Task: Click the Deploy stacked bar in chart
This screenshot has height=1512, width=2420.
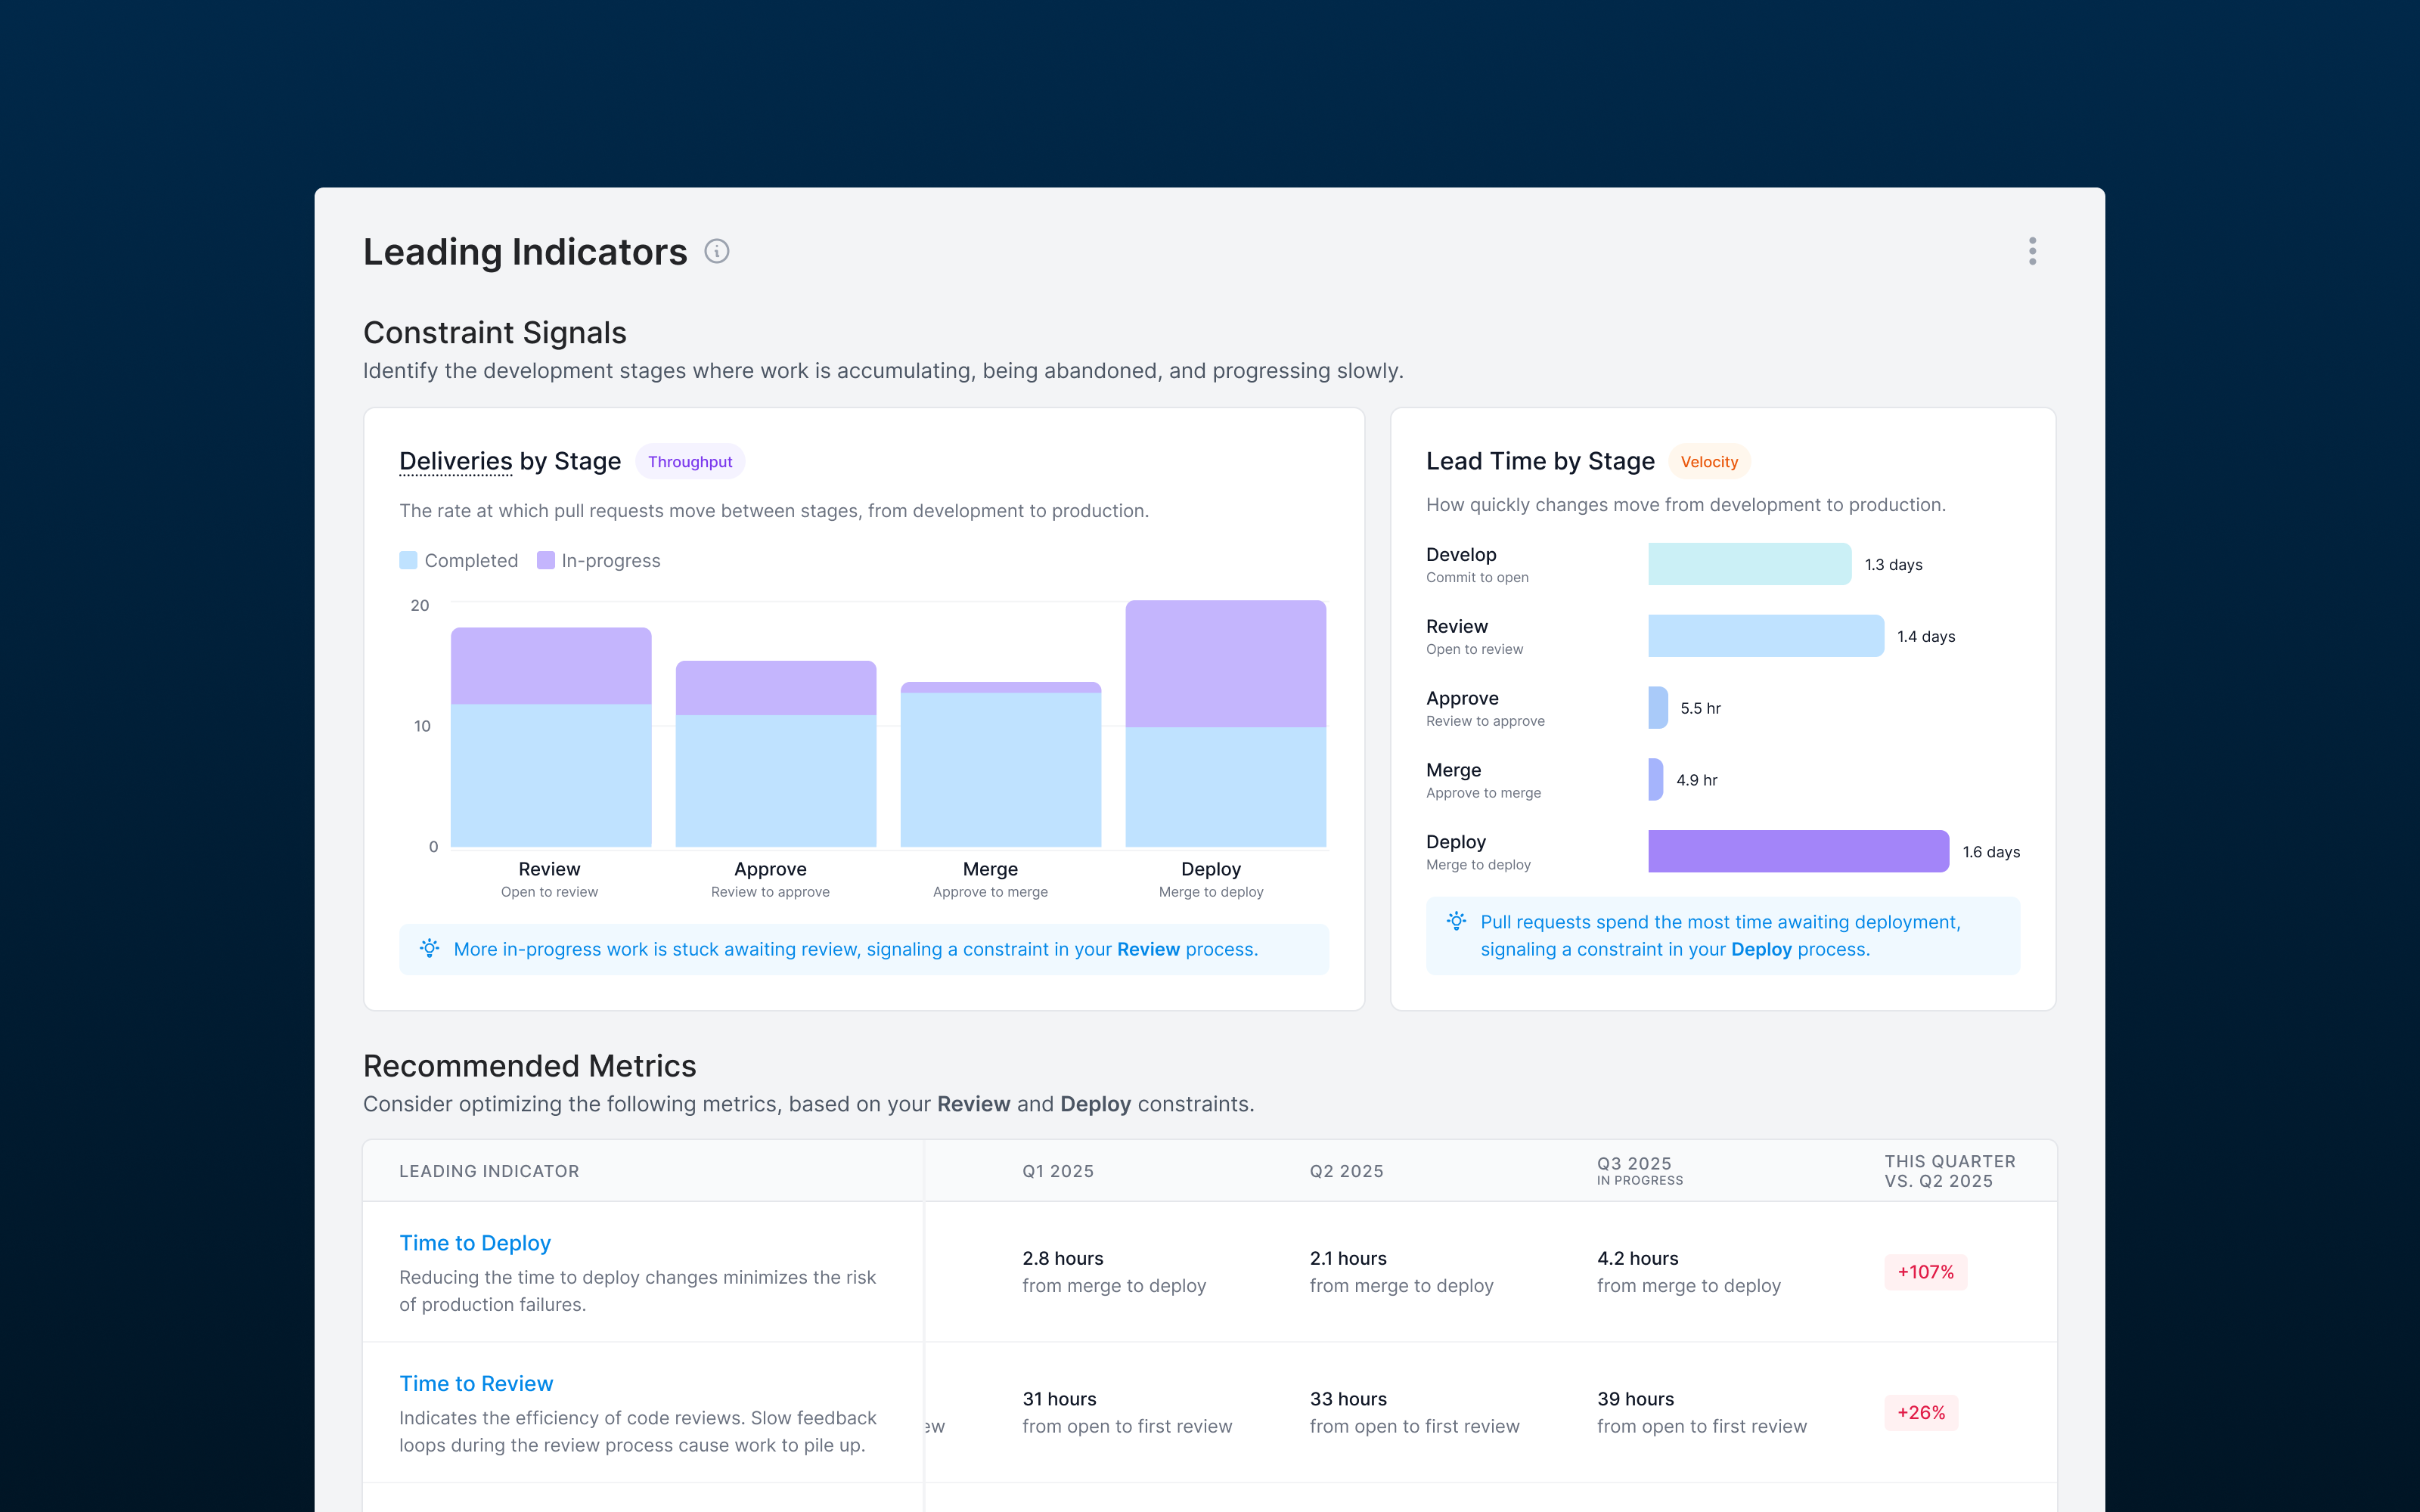Action: (1225, 724)
